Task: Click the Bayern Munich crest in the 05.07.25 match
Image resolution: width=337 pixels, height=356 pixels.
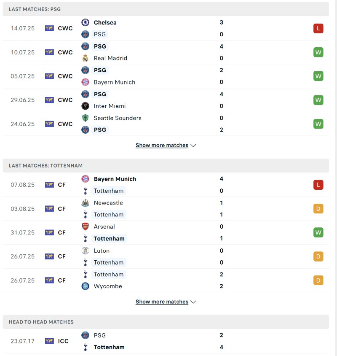Action: pyautogui.click(x=86, y=82)
